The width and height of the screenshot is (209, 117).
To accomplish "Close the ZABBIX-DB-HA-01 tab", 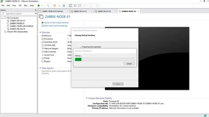I will pos(91,11).
